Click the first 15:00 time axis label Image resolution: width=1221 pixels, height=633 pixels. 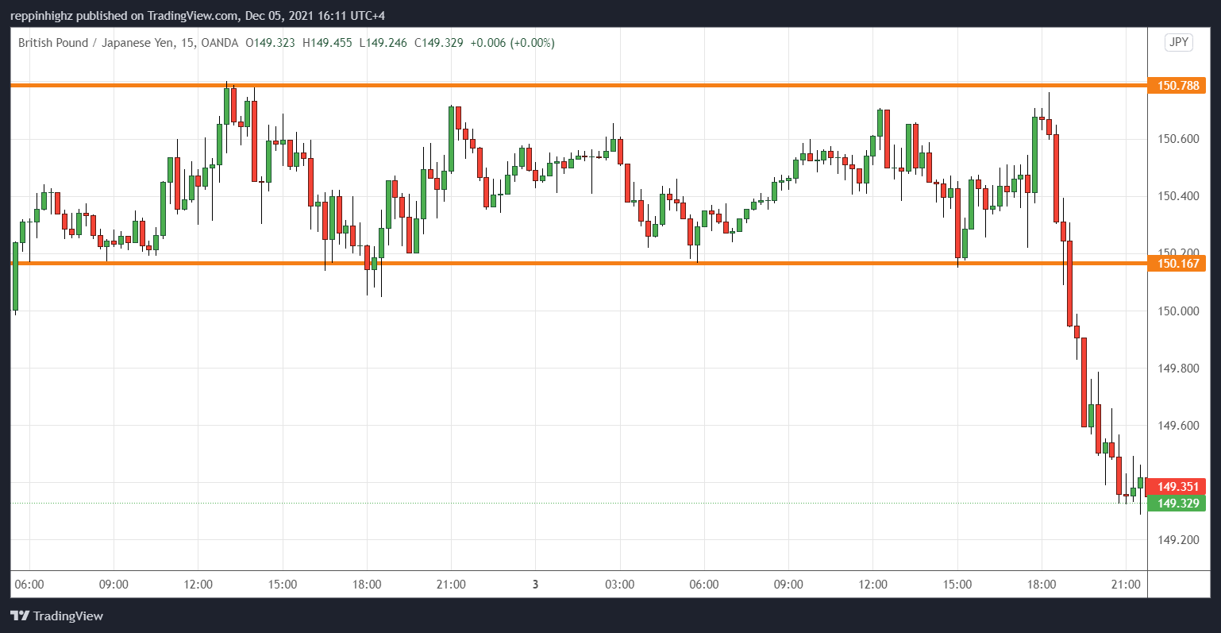pos(282,584)
